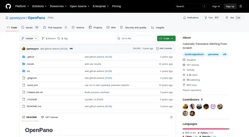Click the sift topic tag

tap(224, 54)
